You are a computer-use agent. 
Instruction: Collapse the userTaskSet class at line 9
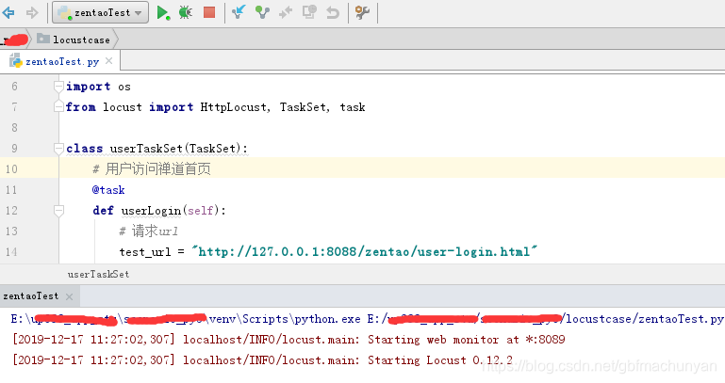(58, 149)
